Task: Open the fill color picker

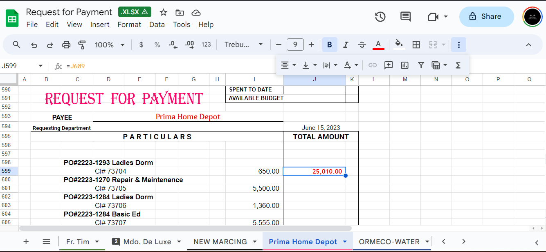Action: point(399,45)
